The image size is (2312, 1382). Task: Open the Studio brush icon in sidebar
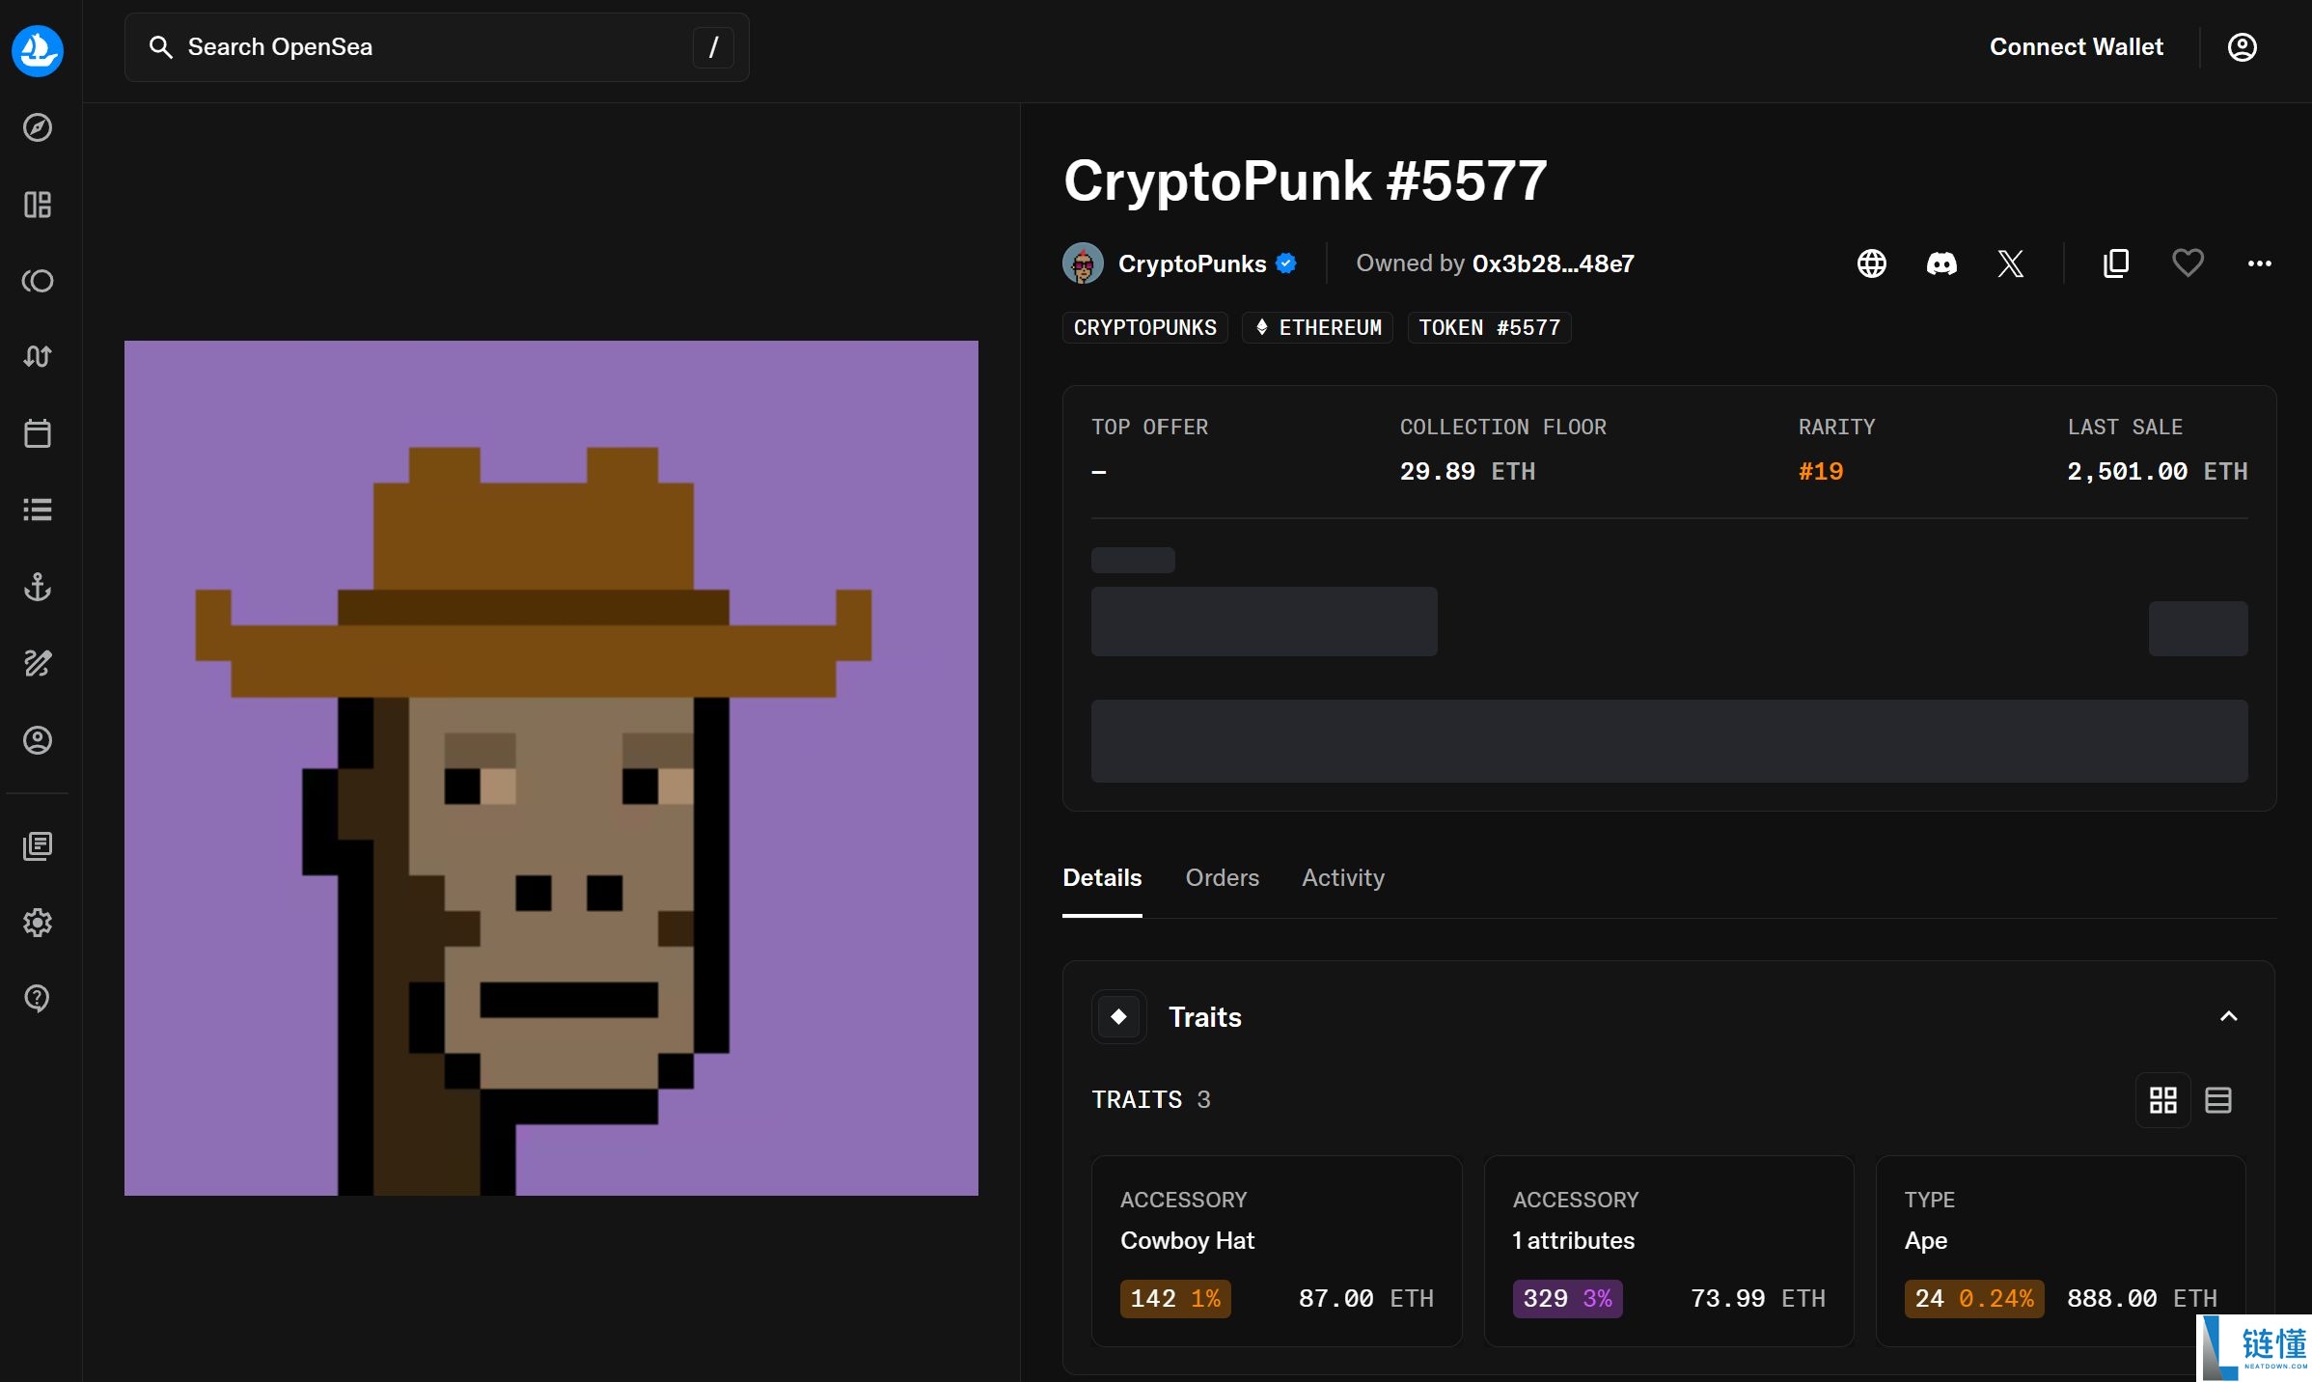(38, 663)
